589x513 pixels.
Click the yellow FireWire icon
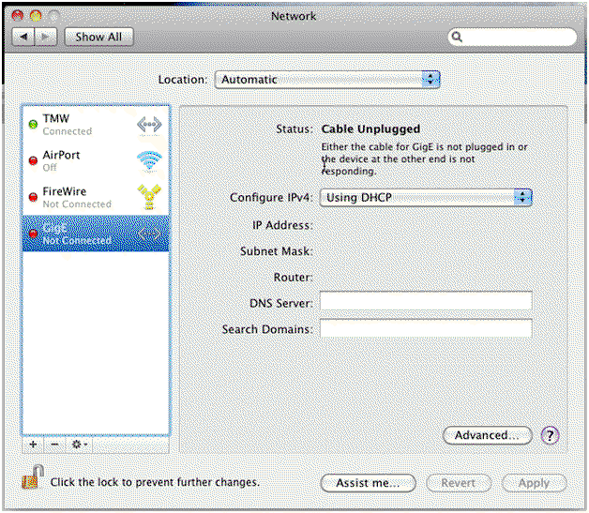149,197
